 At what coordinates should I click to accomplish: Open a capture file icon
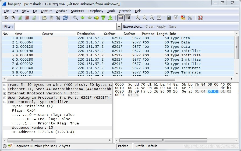[x=44, y=18]
